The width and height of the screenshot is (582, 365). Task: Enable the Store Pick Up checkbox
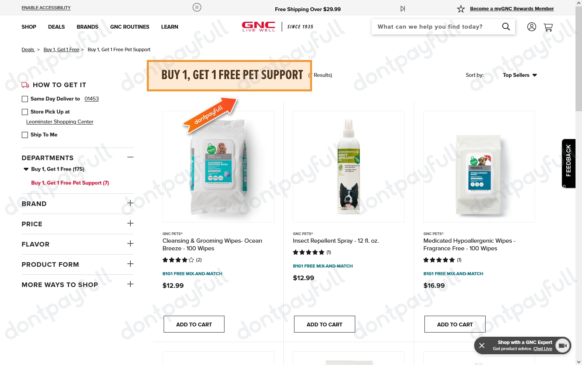(x=25, y=112)
